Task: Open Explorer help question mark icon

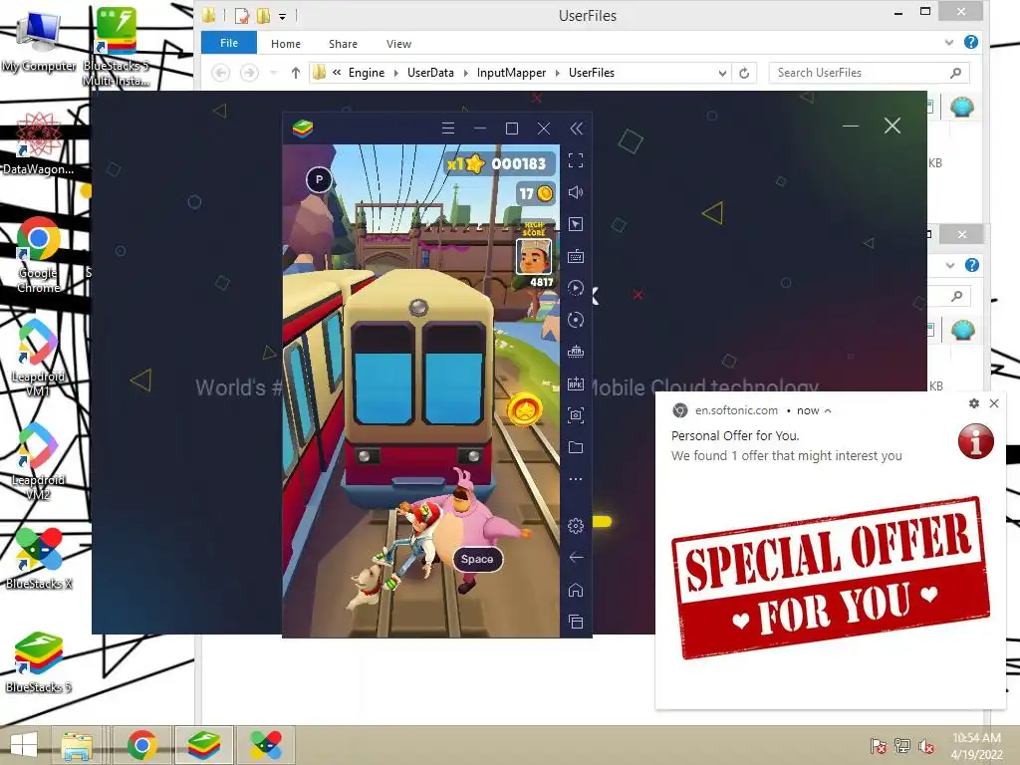Action: coord(971,42)
